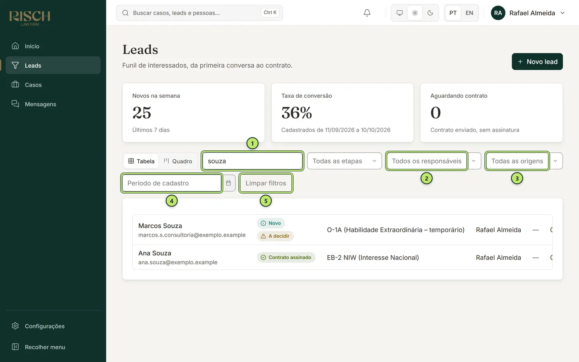Click the Risch Law Firm logo

click(30, 18)
